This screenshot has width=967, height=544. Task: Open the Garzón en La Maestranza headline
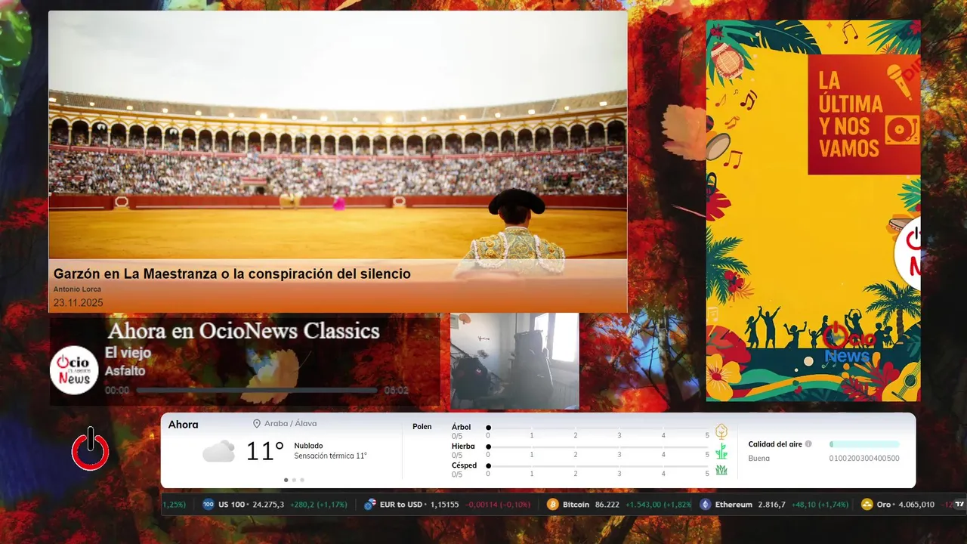[232, 274]
